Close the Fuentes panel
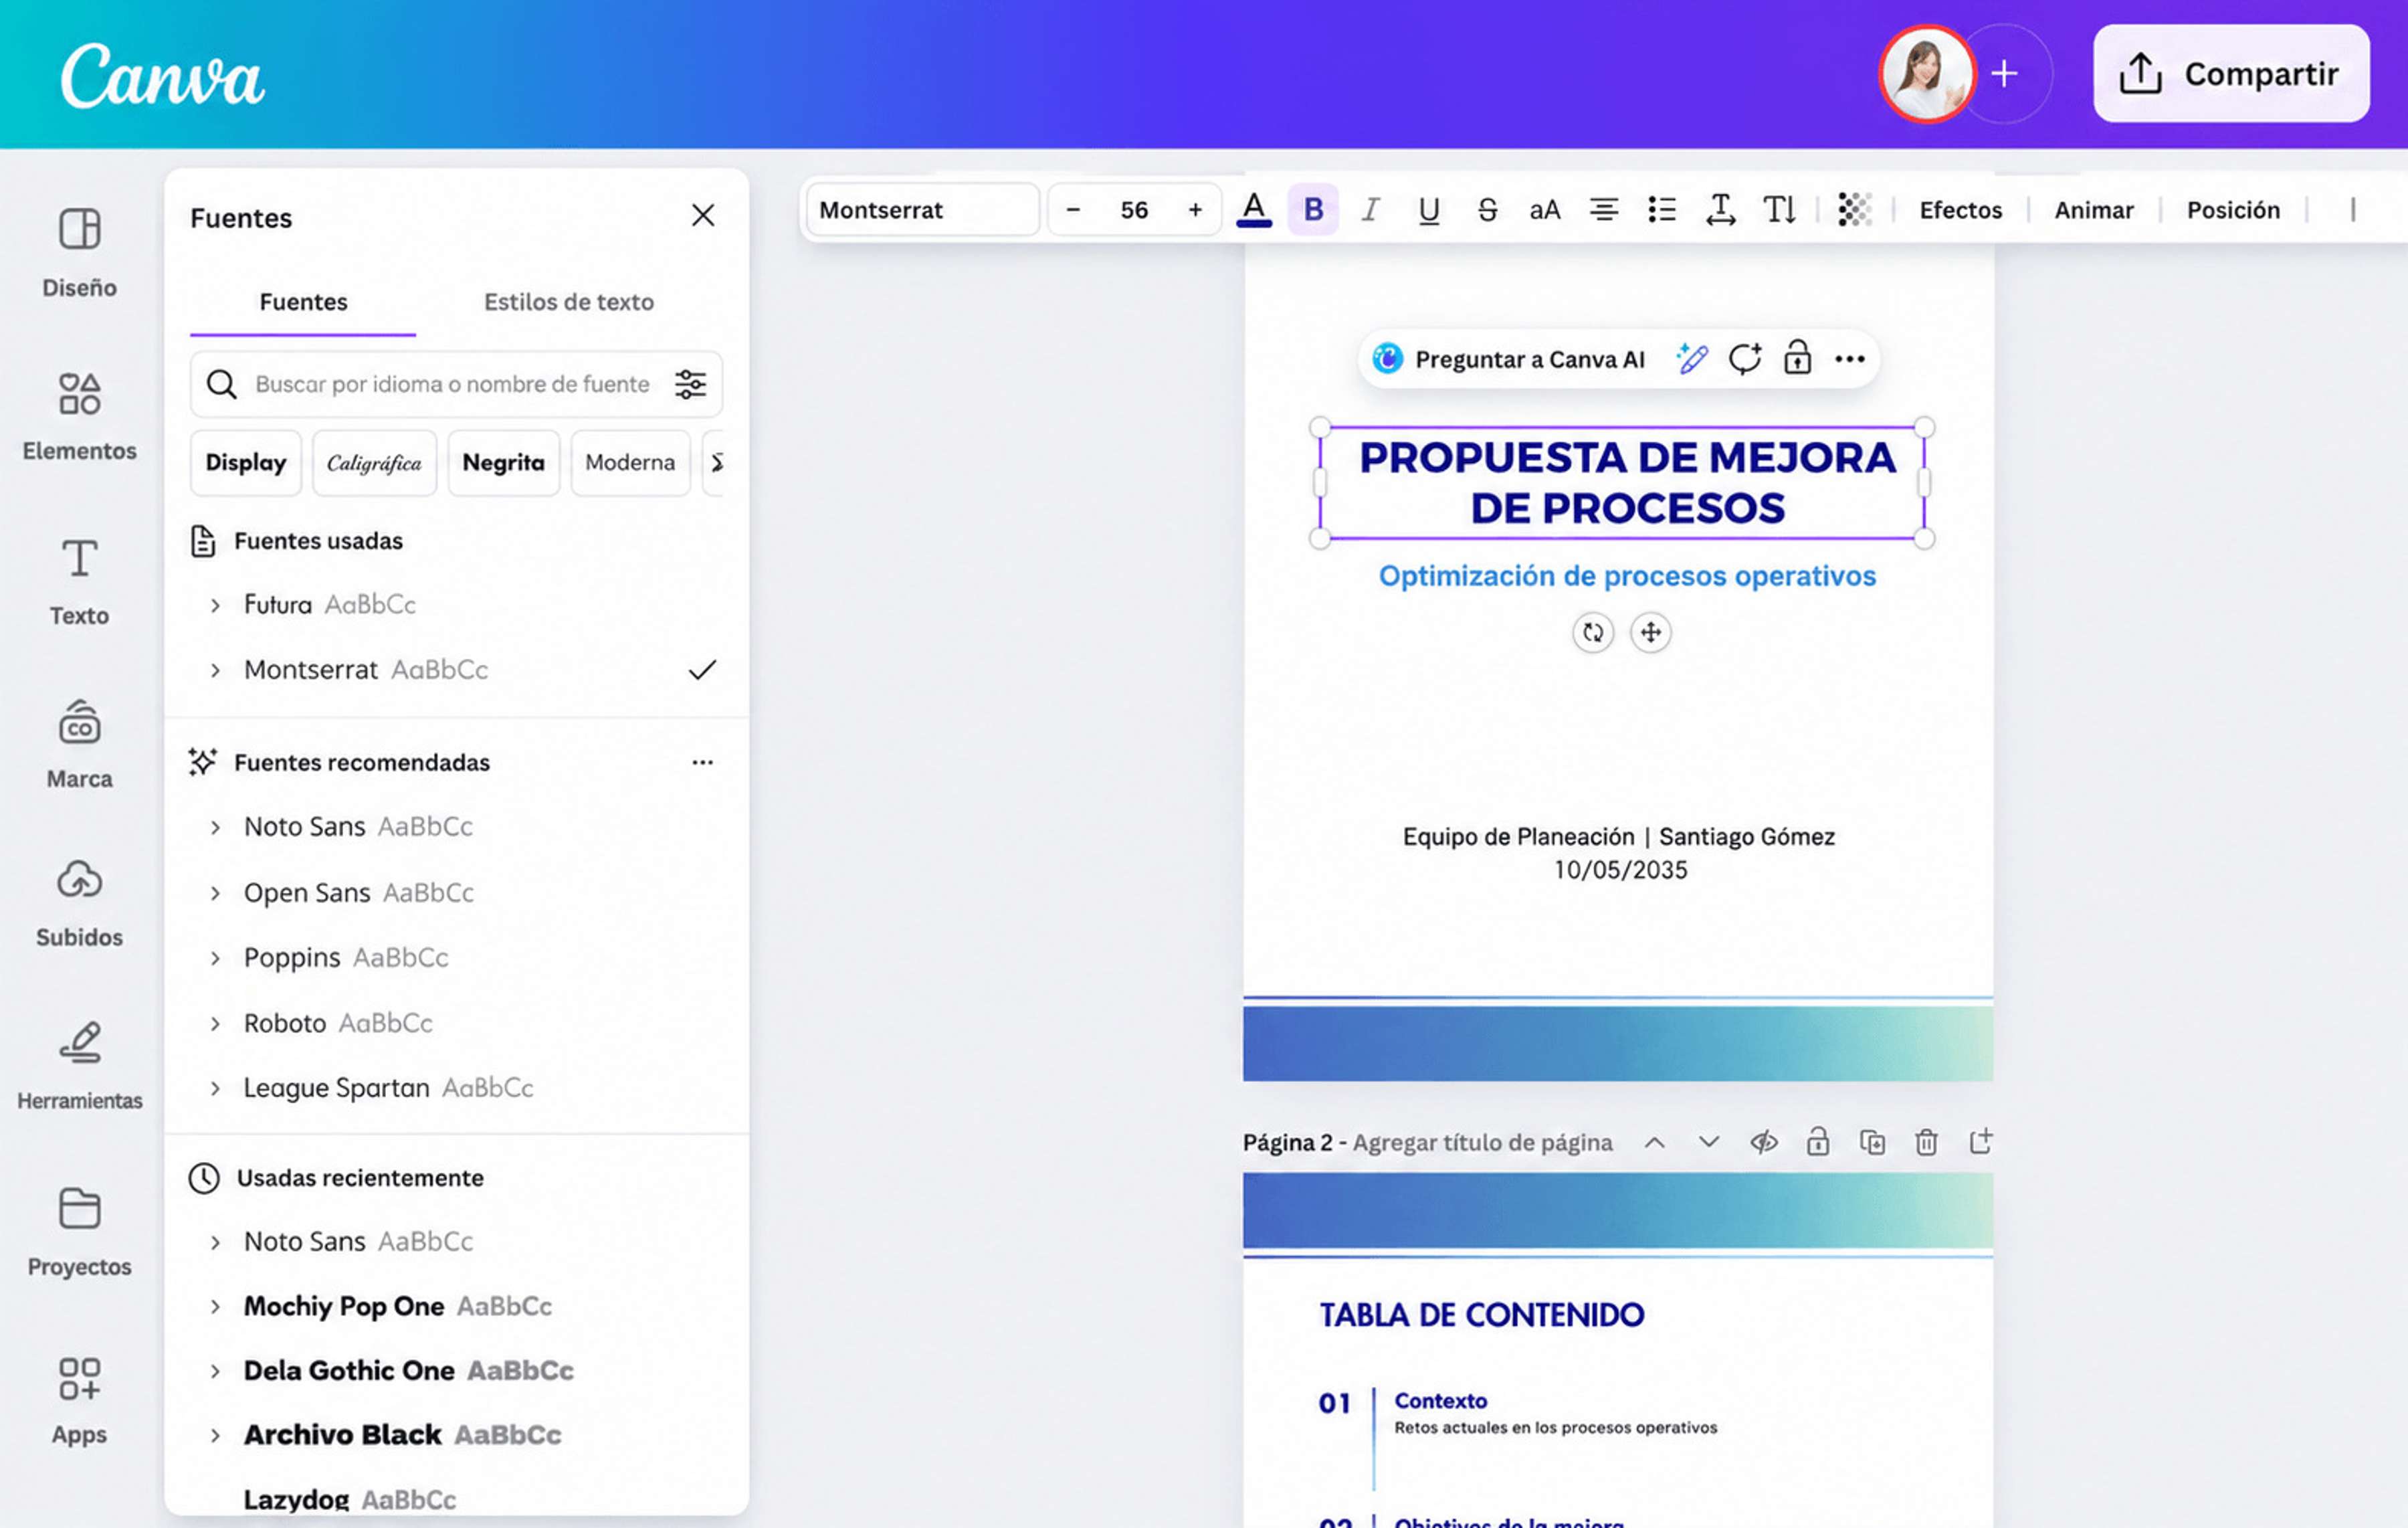This screenshot has height=1528, width=2408. (703, 215)
